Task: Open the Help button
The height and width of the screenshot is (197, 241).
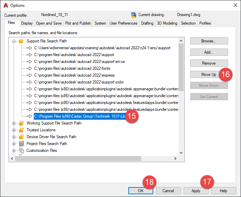Action: coord(224,191)
